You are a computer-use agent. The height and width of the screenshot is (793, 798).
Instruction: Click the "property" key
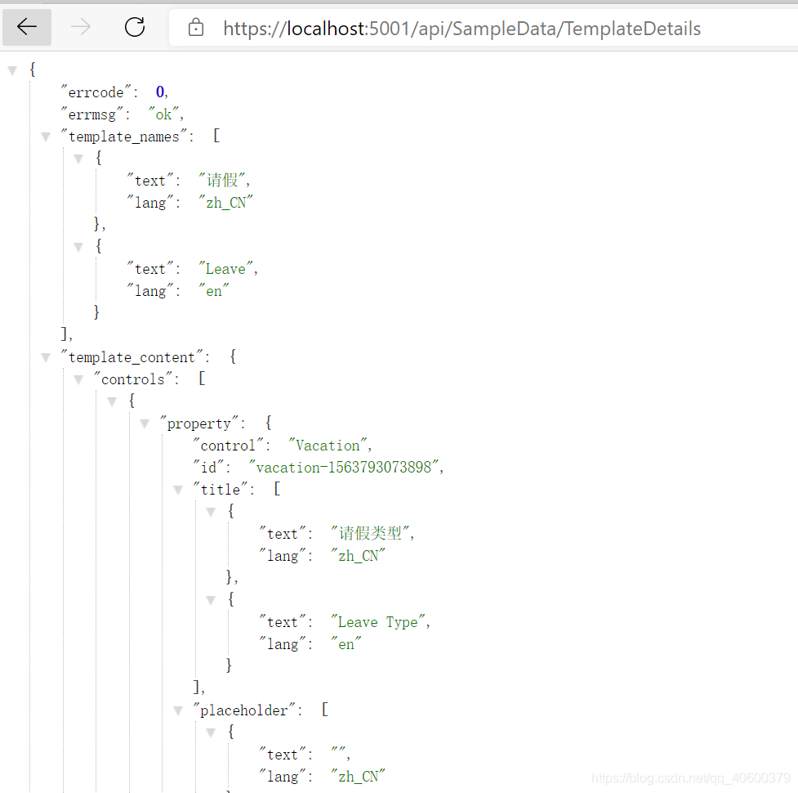pos(199,423)
